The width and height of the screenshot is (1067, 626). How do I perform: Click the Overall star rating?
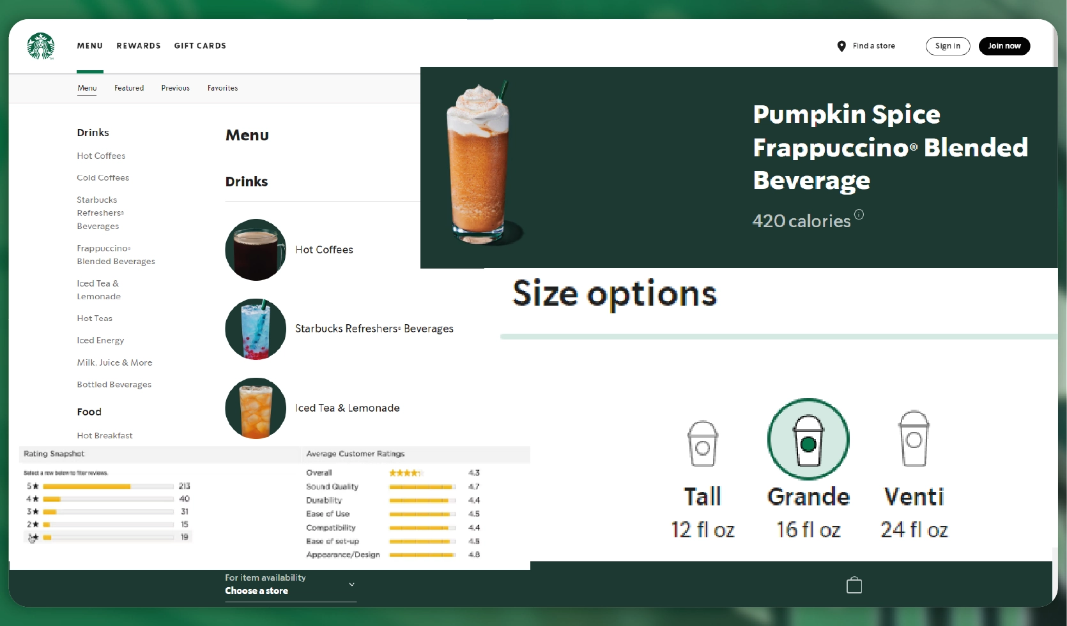(x=405, y=473)
